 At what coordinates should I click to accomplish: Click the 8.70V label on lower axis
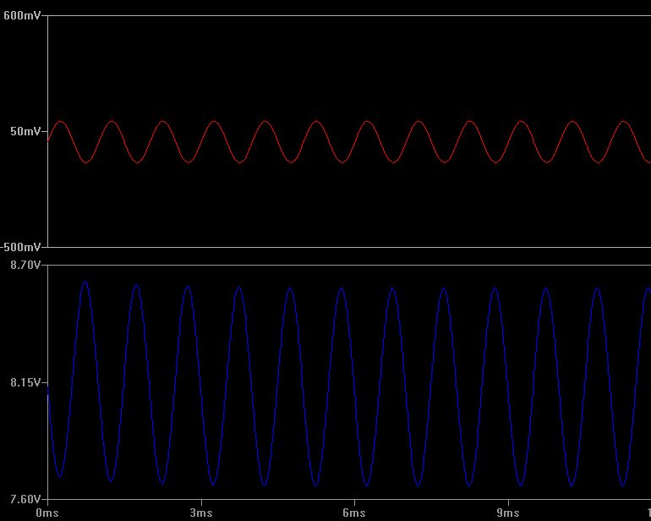point(25,265)
